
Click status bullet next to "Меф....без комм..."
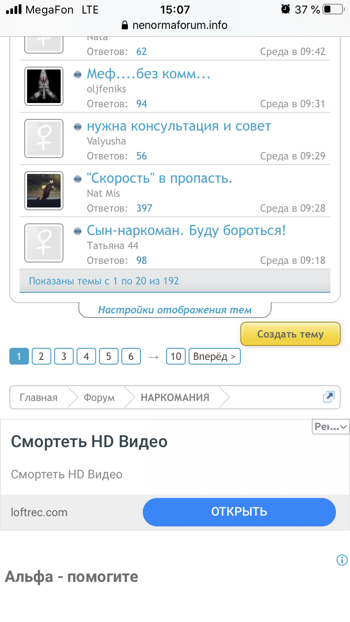pos(78,75)
